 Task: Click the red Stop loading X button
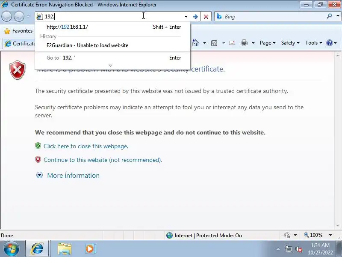[206, 17]
